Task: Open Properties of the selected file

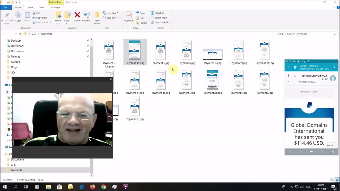Action: click(129, 18)
